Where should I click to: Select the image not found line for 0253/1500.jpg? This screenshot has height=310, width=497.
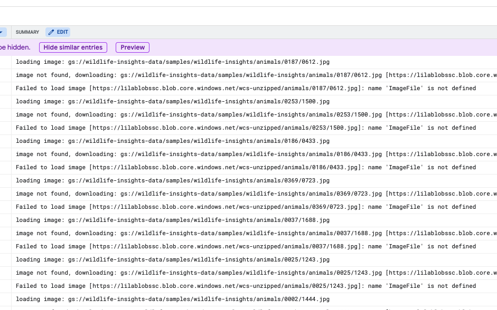[x=248, y=114]
